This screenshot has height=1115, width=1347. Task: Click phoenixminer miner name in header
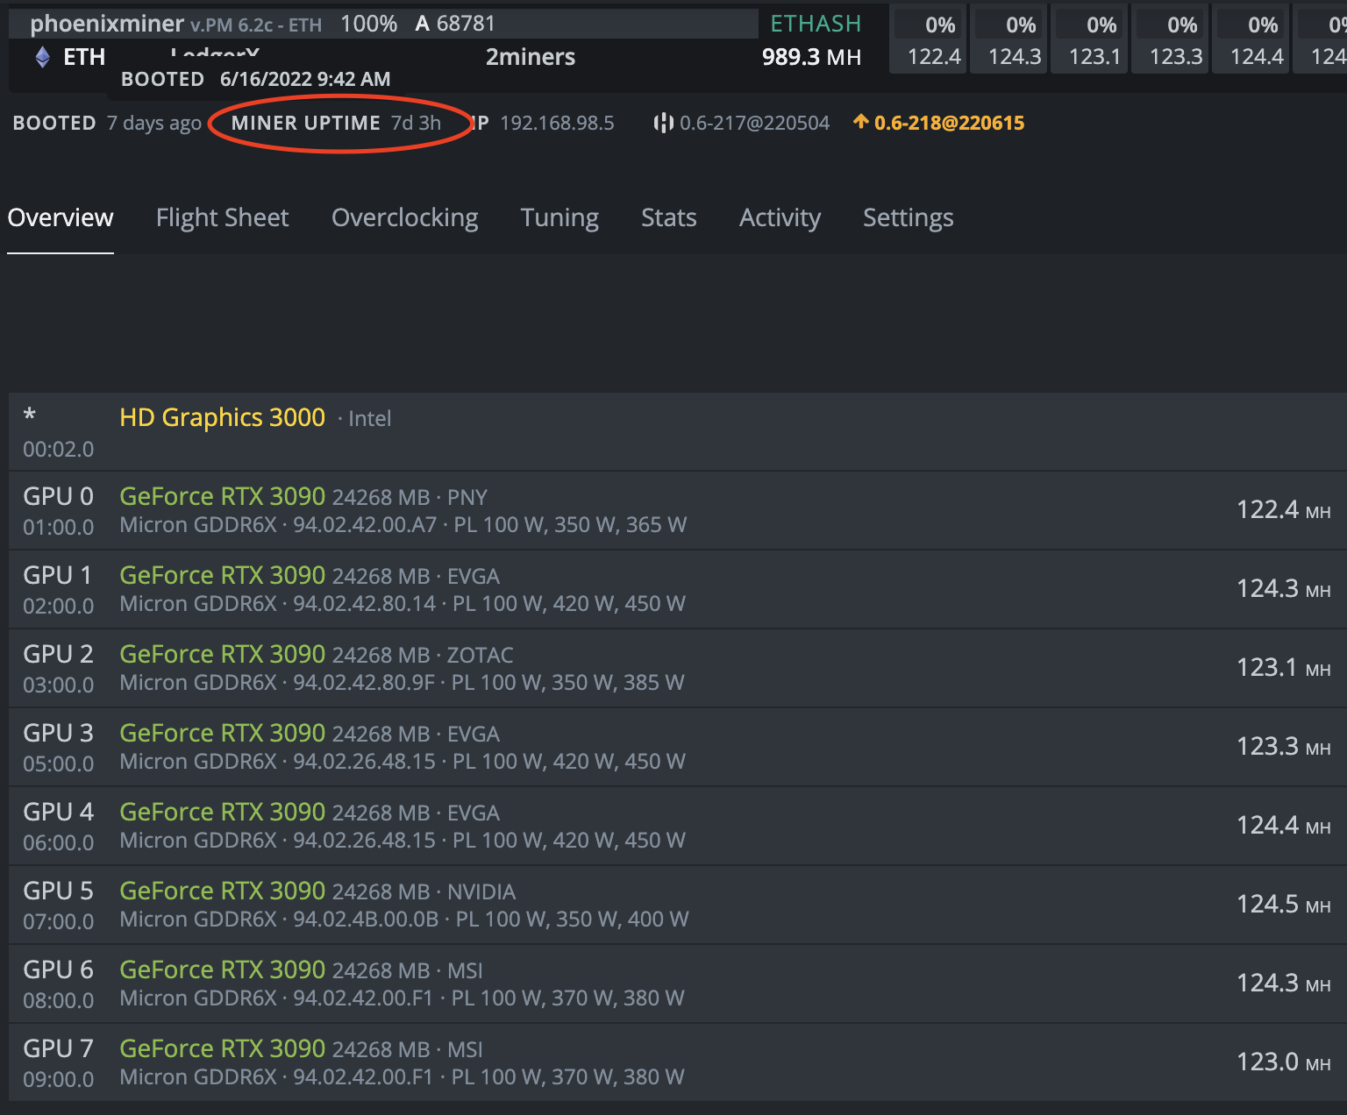point(107,24)
